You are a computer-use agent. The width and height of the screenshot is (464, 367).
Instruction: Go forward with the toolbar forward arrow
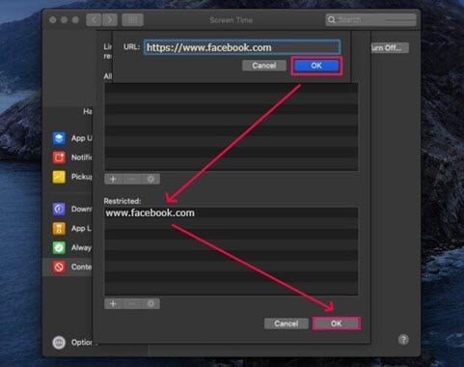(110, 20)
